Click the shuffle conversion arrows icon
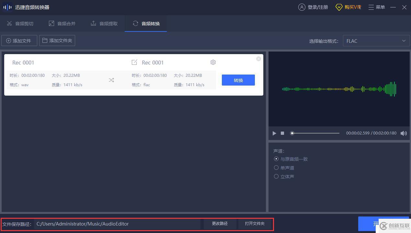The height and width of the screenshot is (233, 411). [x=111, y=80]
